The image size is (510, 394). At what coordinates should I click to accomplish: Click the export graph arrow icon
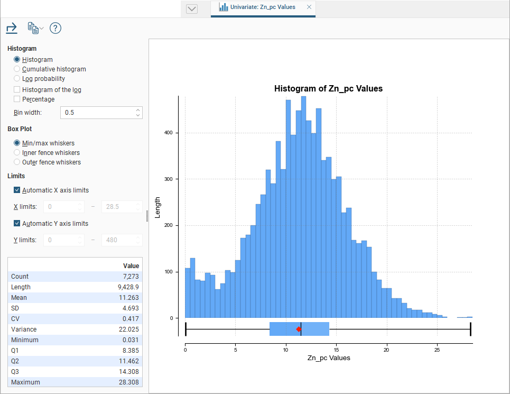pos(12,28)
